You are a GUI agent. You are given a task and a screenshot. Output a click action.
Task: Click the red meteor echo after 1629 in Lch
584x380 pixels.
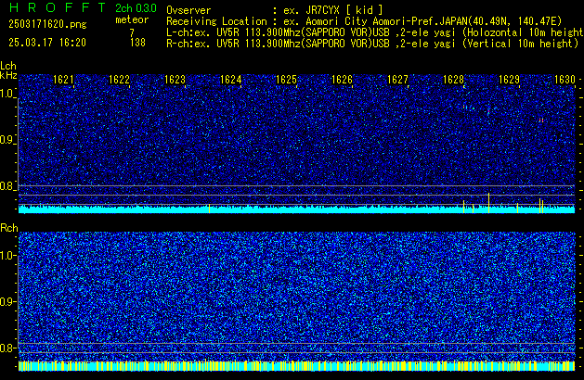(541, 120)
